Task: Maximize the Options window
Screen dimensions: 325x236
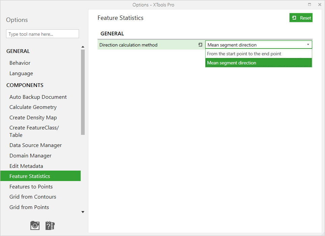Action: tap(309, 5)
